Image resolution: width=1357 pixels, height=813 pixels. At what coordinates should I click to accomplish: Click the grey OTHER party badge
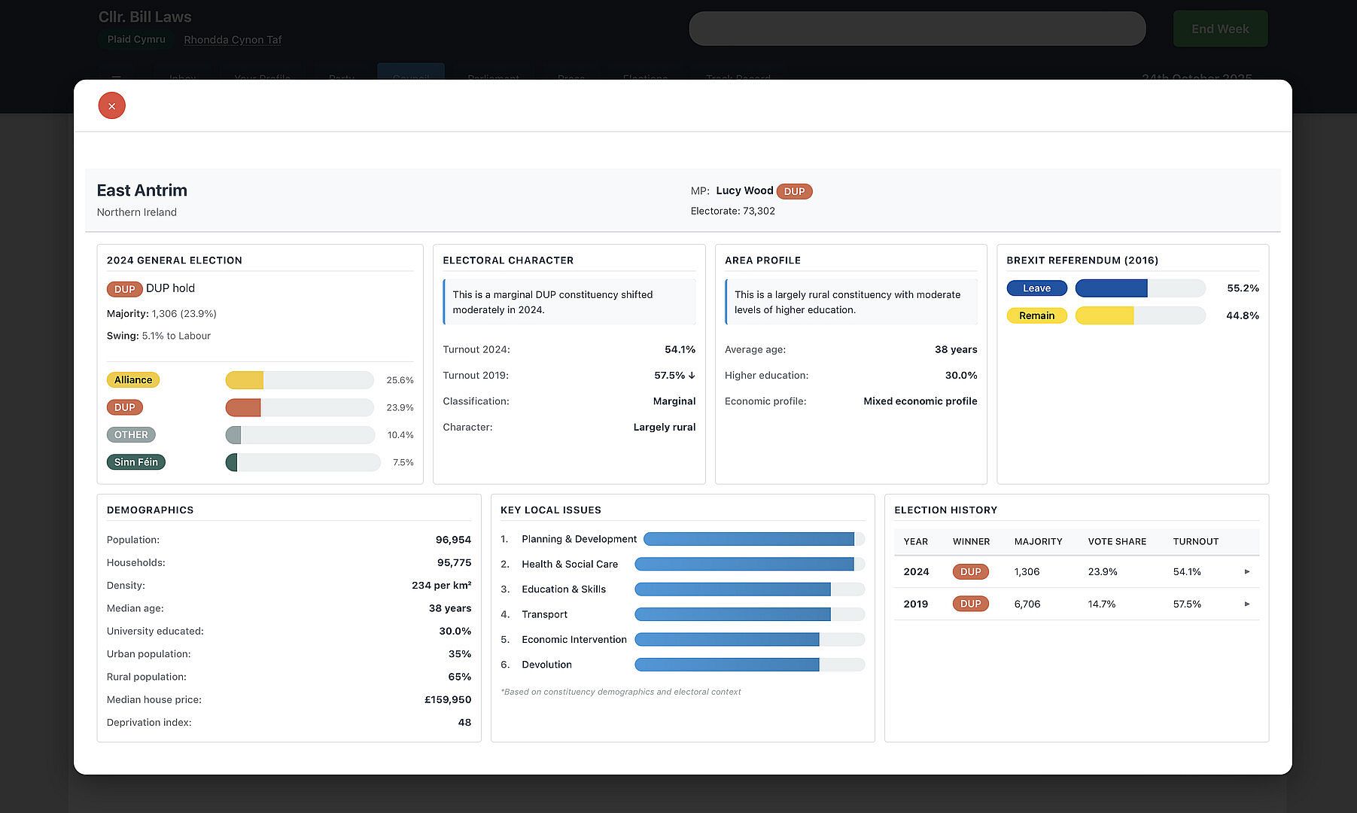coord(131,435)
